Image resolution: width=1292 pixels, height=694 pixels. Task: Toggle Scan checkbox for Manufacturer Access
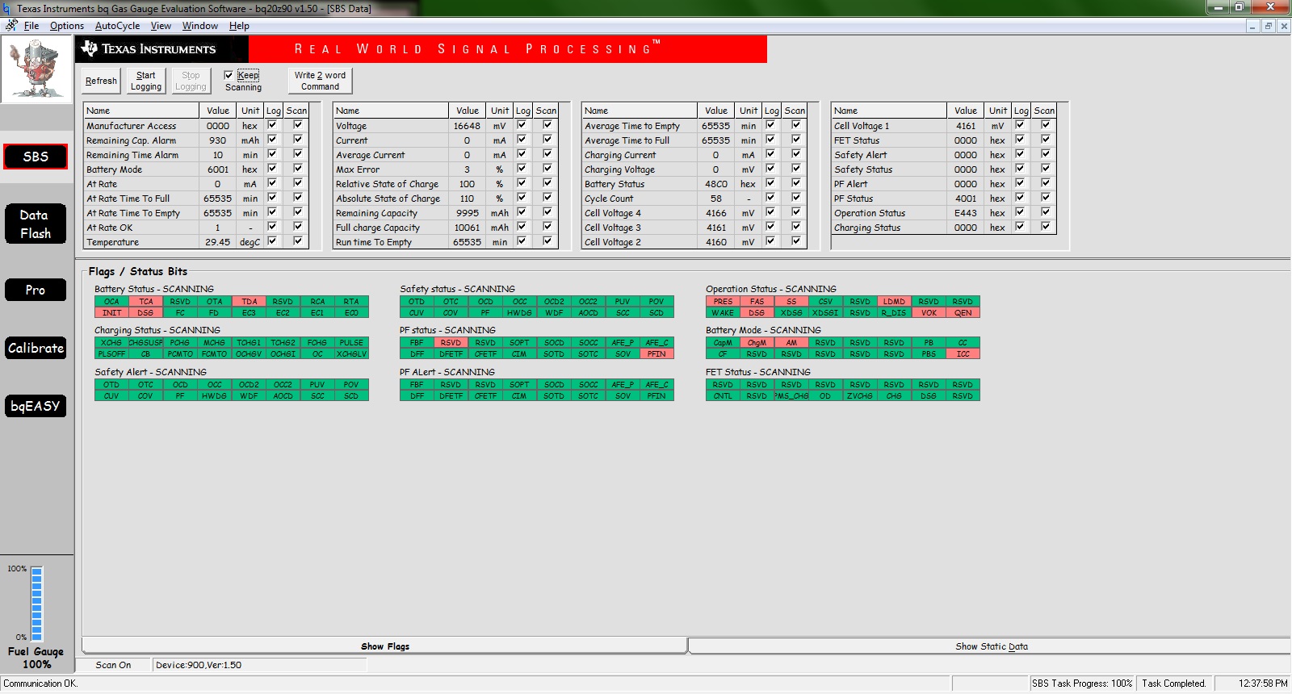(x=298, y=125)
